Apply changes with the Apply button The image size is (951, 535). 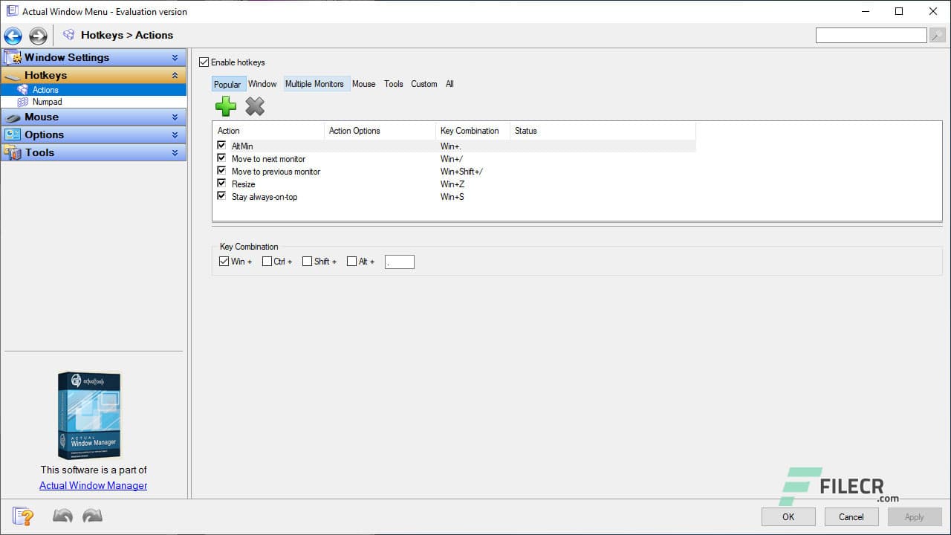point(914,516)
